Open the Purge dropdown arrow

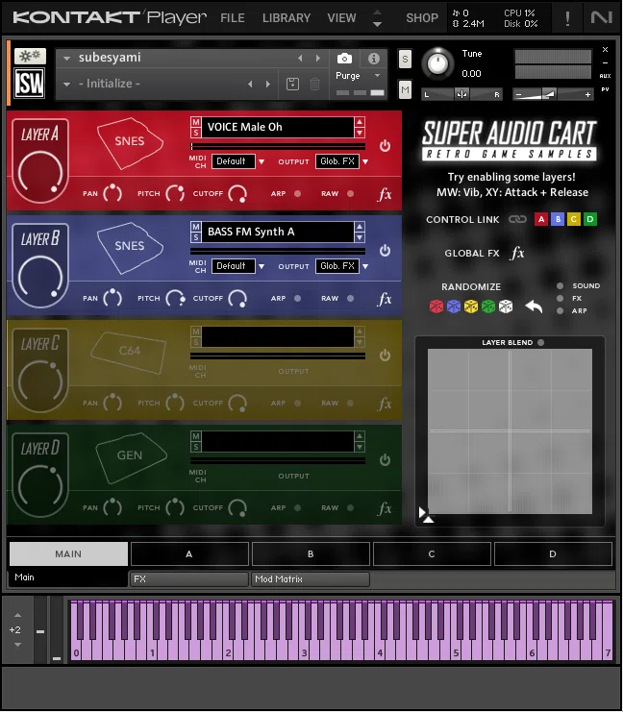click(377, 75)
